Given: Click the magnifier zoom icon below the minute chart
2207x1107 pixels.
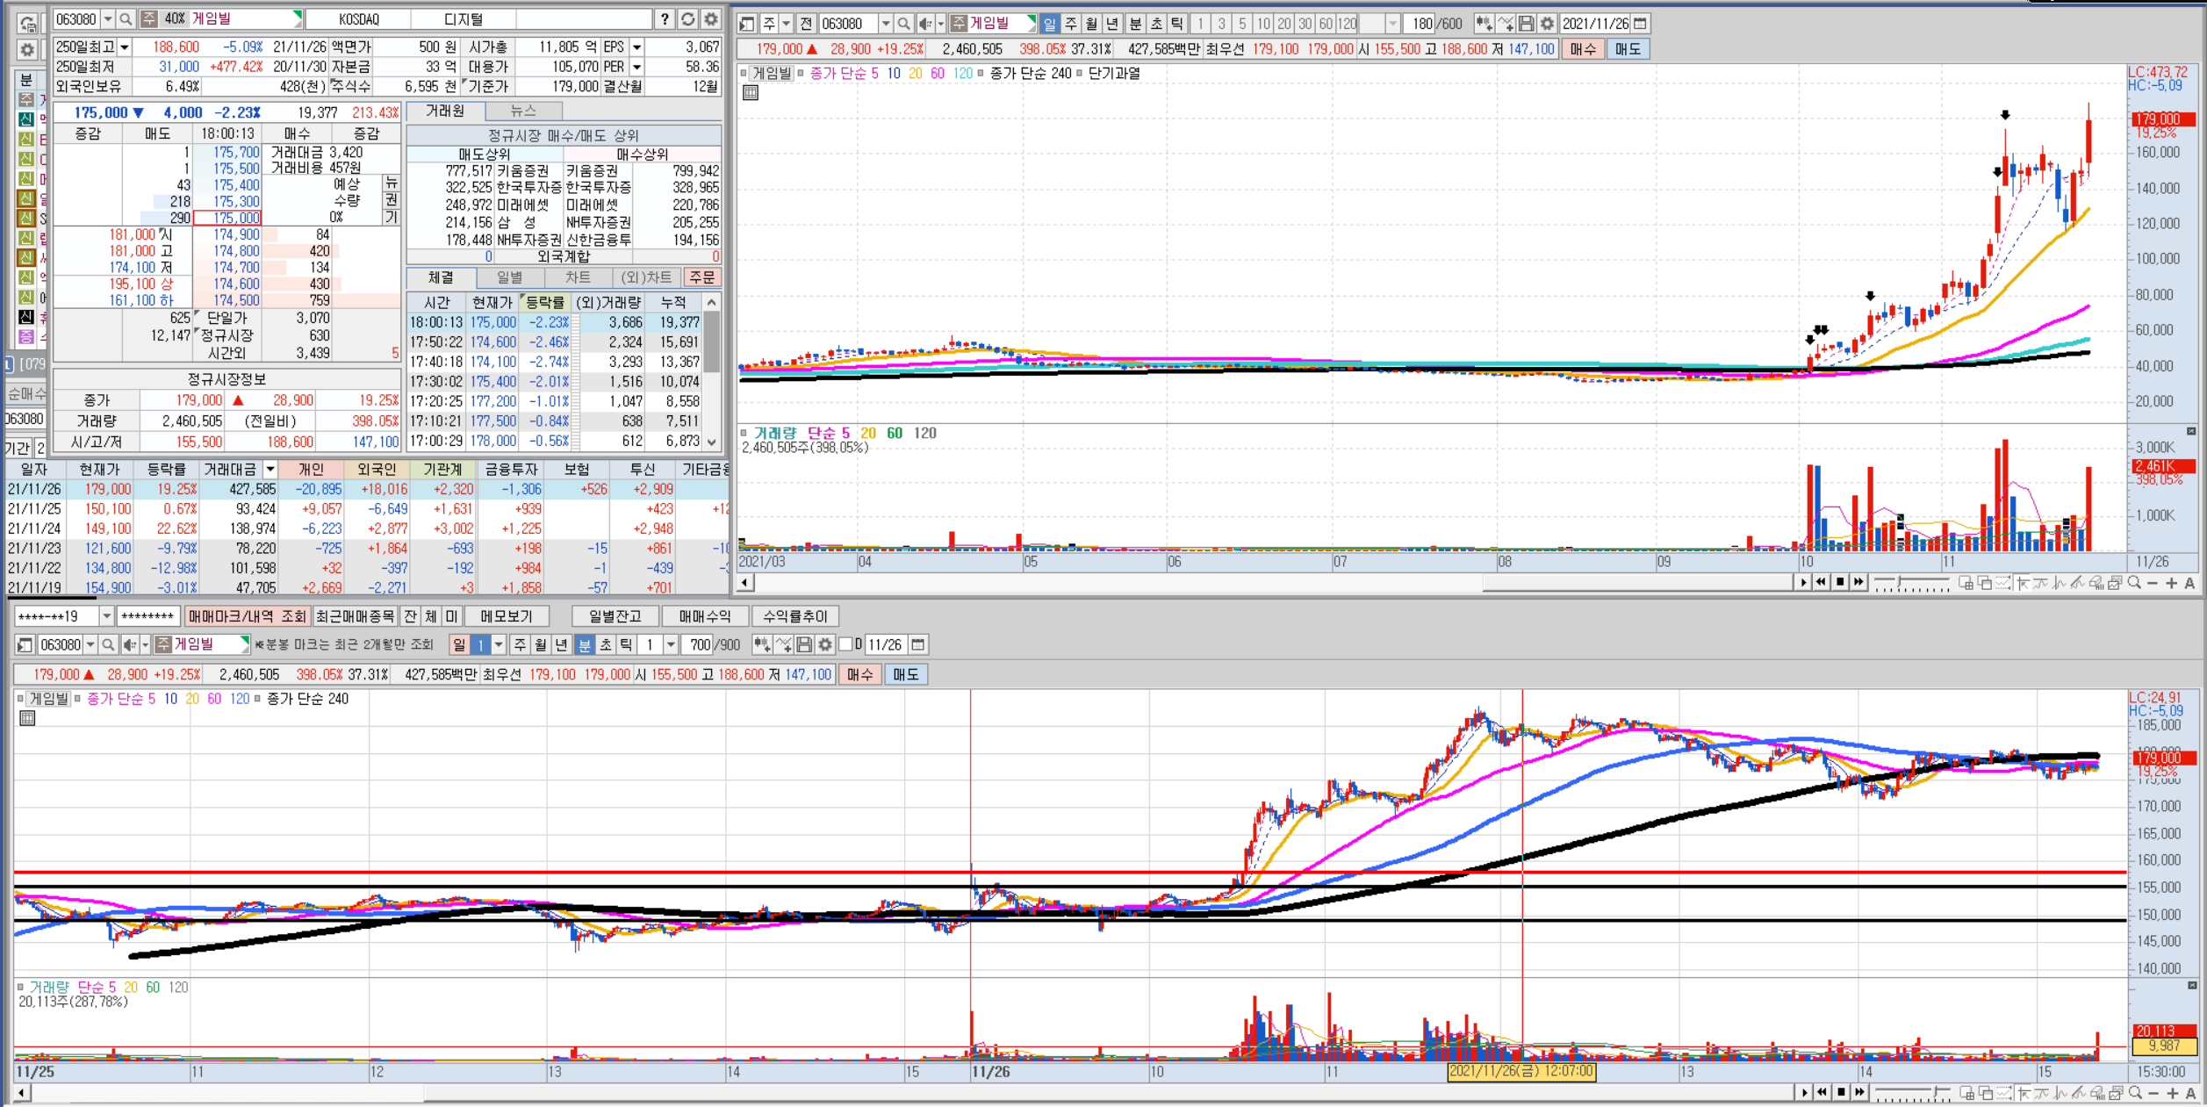Looking at the screenshot, I should [x=2134, y=1093].
